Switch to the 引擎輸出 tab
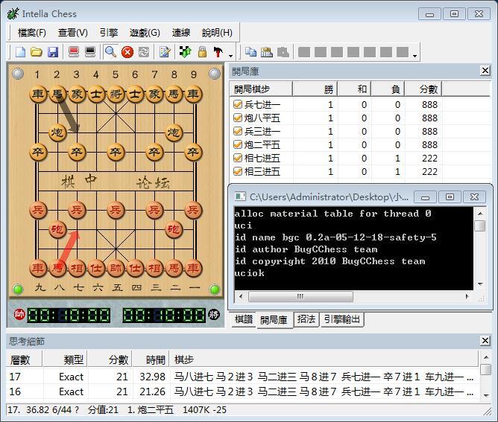This screenshot has height=422, width=498. coord(341,319)
